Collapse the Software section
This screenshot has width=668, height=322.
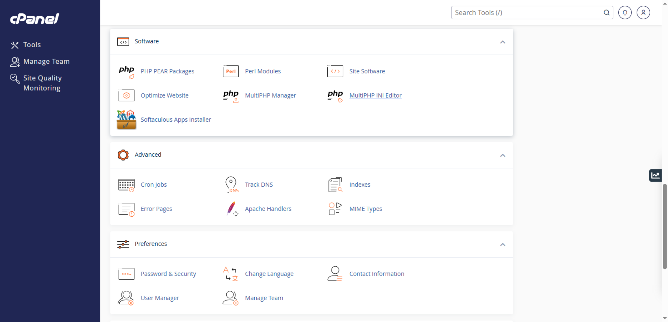point(503,42)
